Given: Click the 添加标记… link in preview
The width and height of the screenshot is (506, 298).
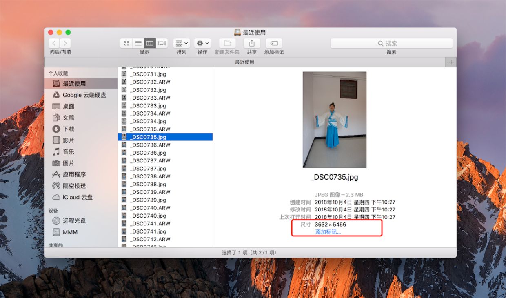Looking at the screenshot, I should coord(328,232).
